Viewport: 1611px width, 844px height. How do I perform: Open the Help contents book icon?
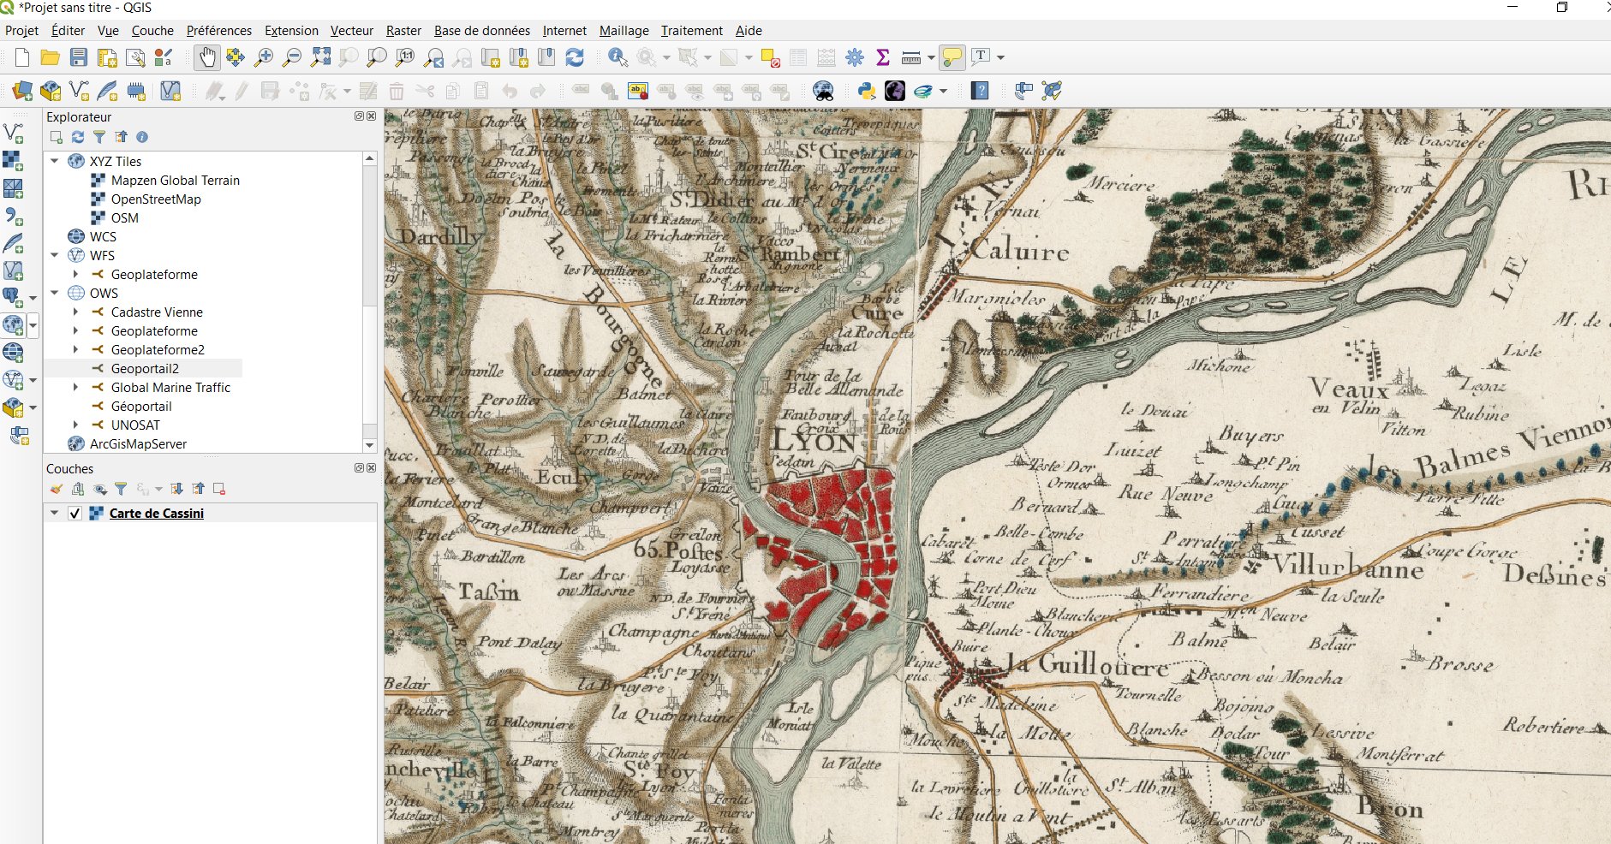tap(980, 91)
